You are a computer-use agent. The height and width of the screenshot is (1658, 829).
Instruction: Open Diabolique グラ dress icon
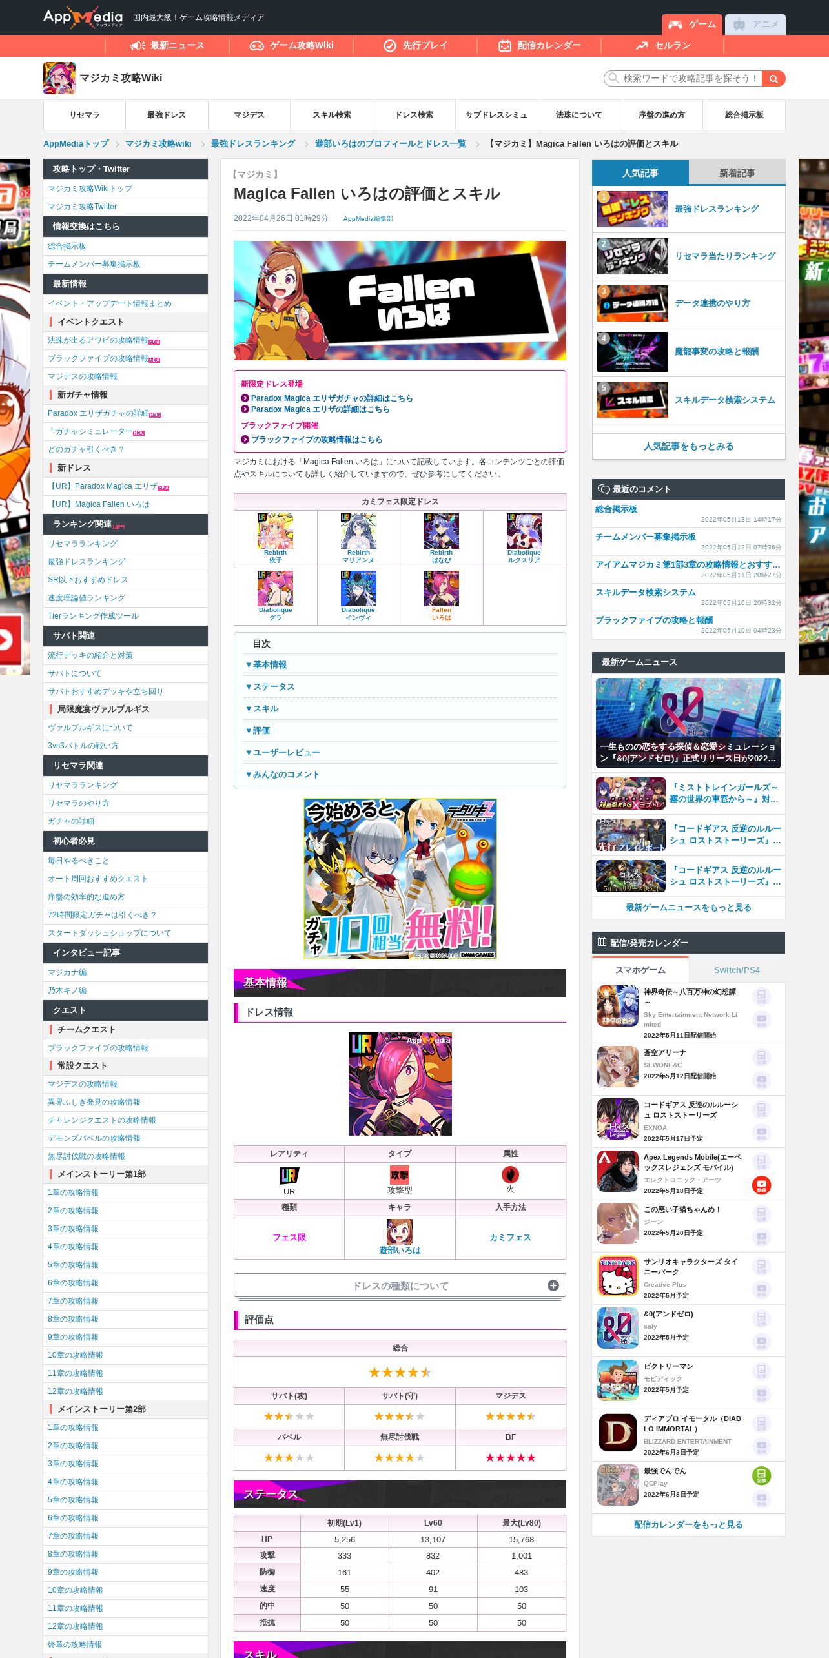tap(275, 588)
